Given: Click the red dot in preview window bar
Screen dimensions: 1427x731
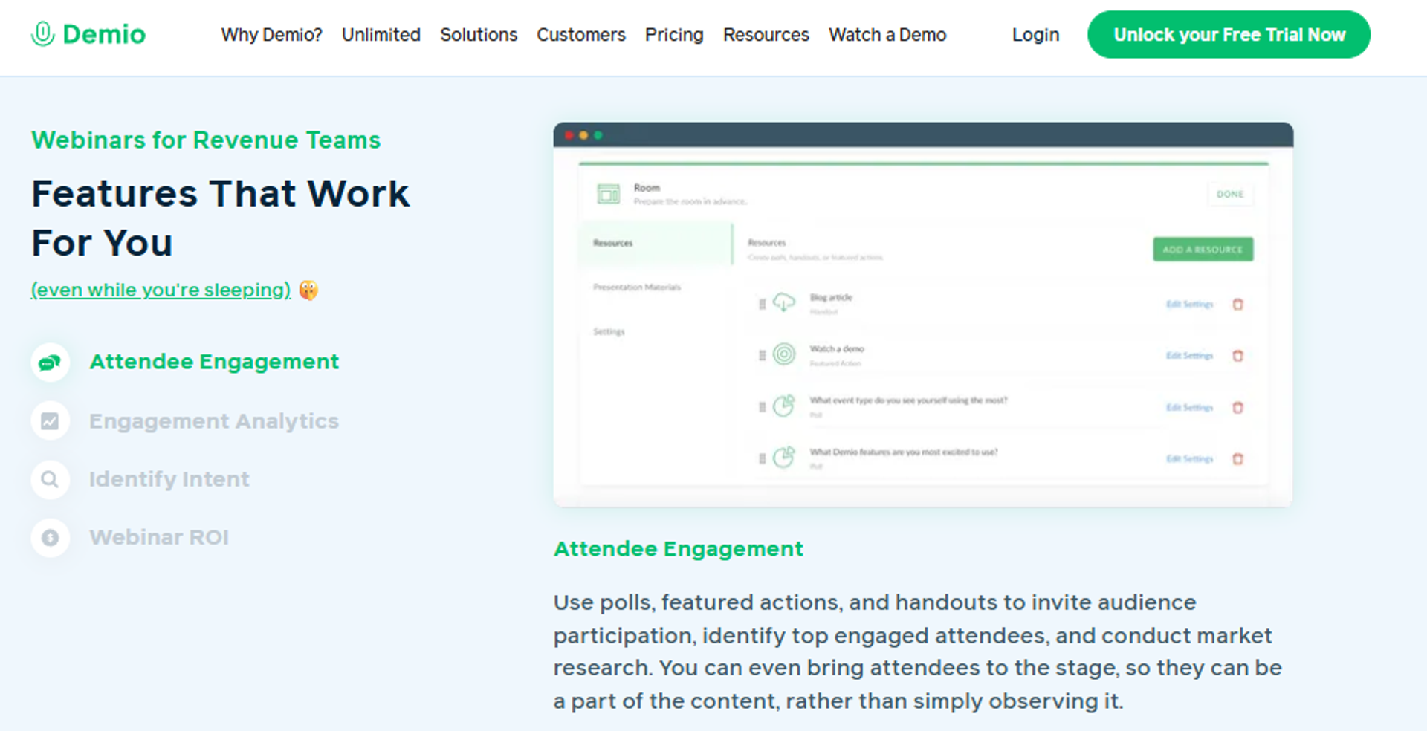Looking at the screenshot, I should pyautogui.click(x=569, y=135).
